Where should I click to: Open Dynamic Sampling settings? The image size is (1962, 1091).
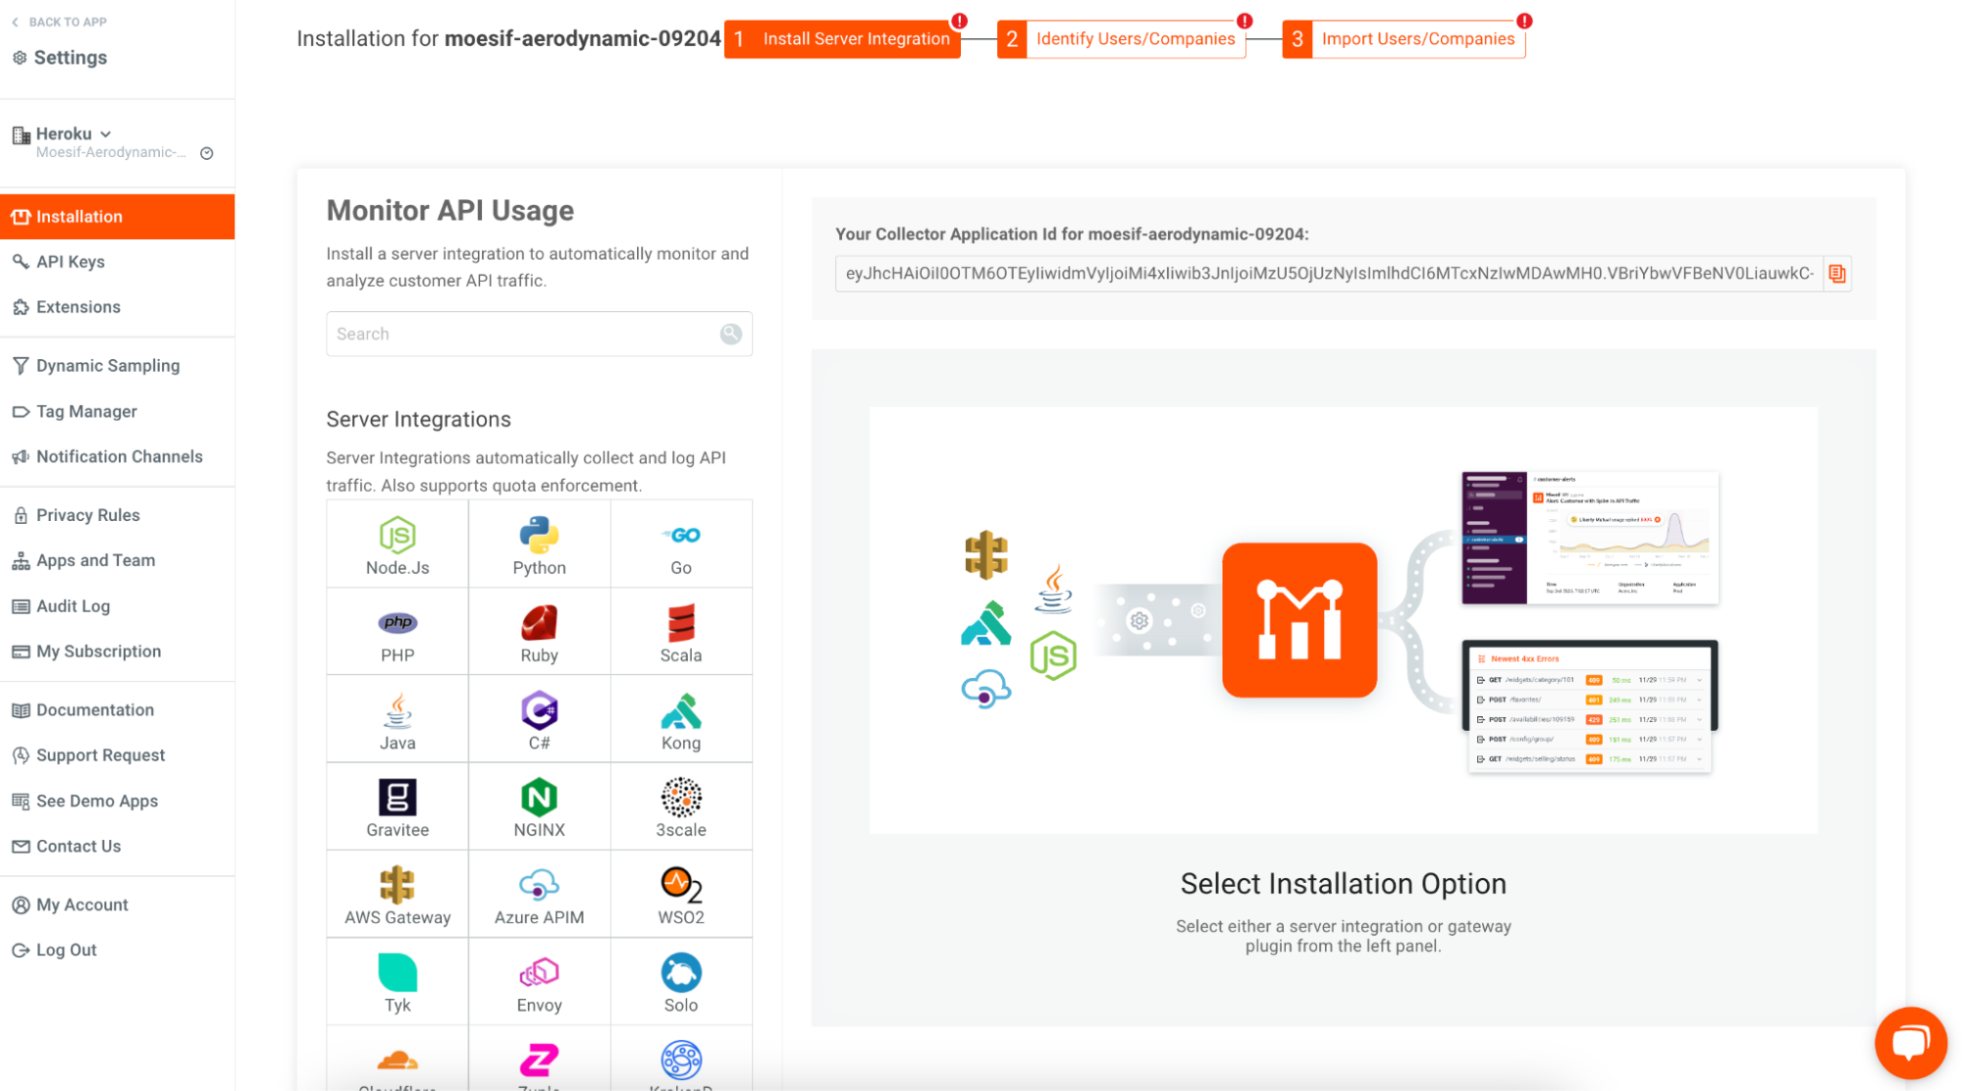[108, 365]
